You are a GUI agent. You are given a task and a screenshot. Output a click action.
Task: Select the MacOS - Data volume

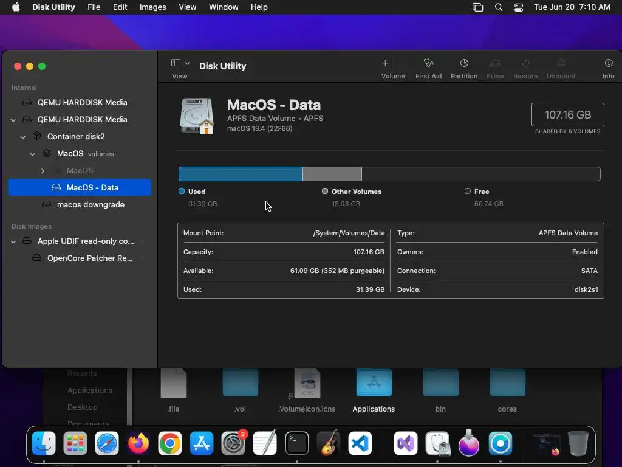[x=80, y=187]
